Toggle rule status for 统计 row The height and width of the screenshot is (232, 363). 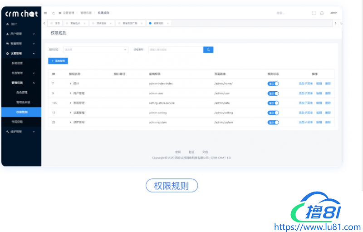273,84
